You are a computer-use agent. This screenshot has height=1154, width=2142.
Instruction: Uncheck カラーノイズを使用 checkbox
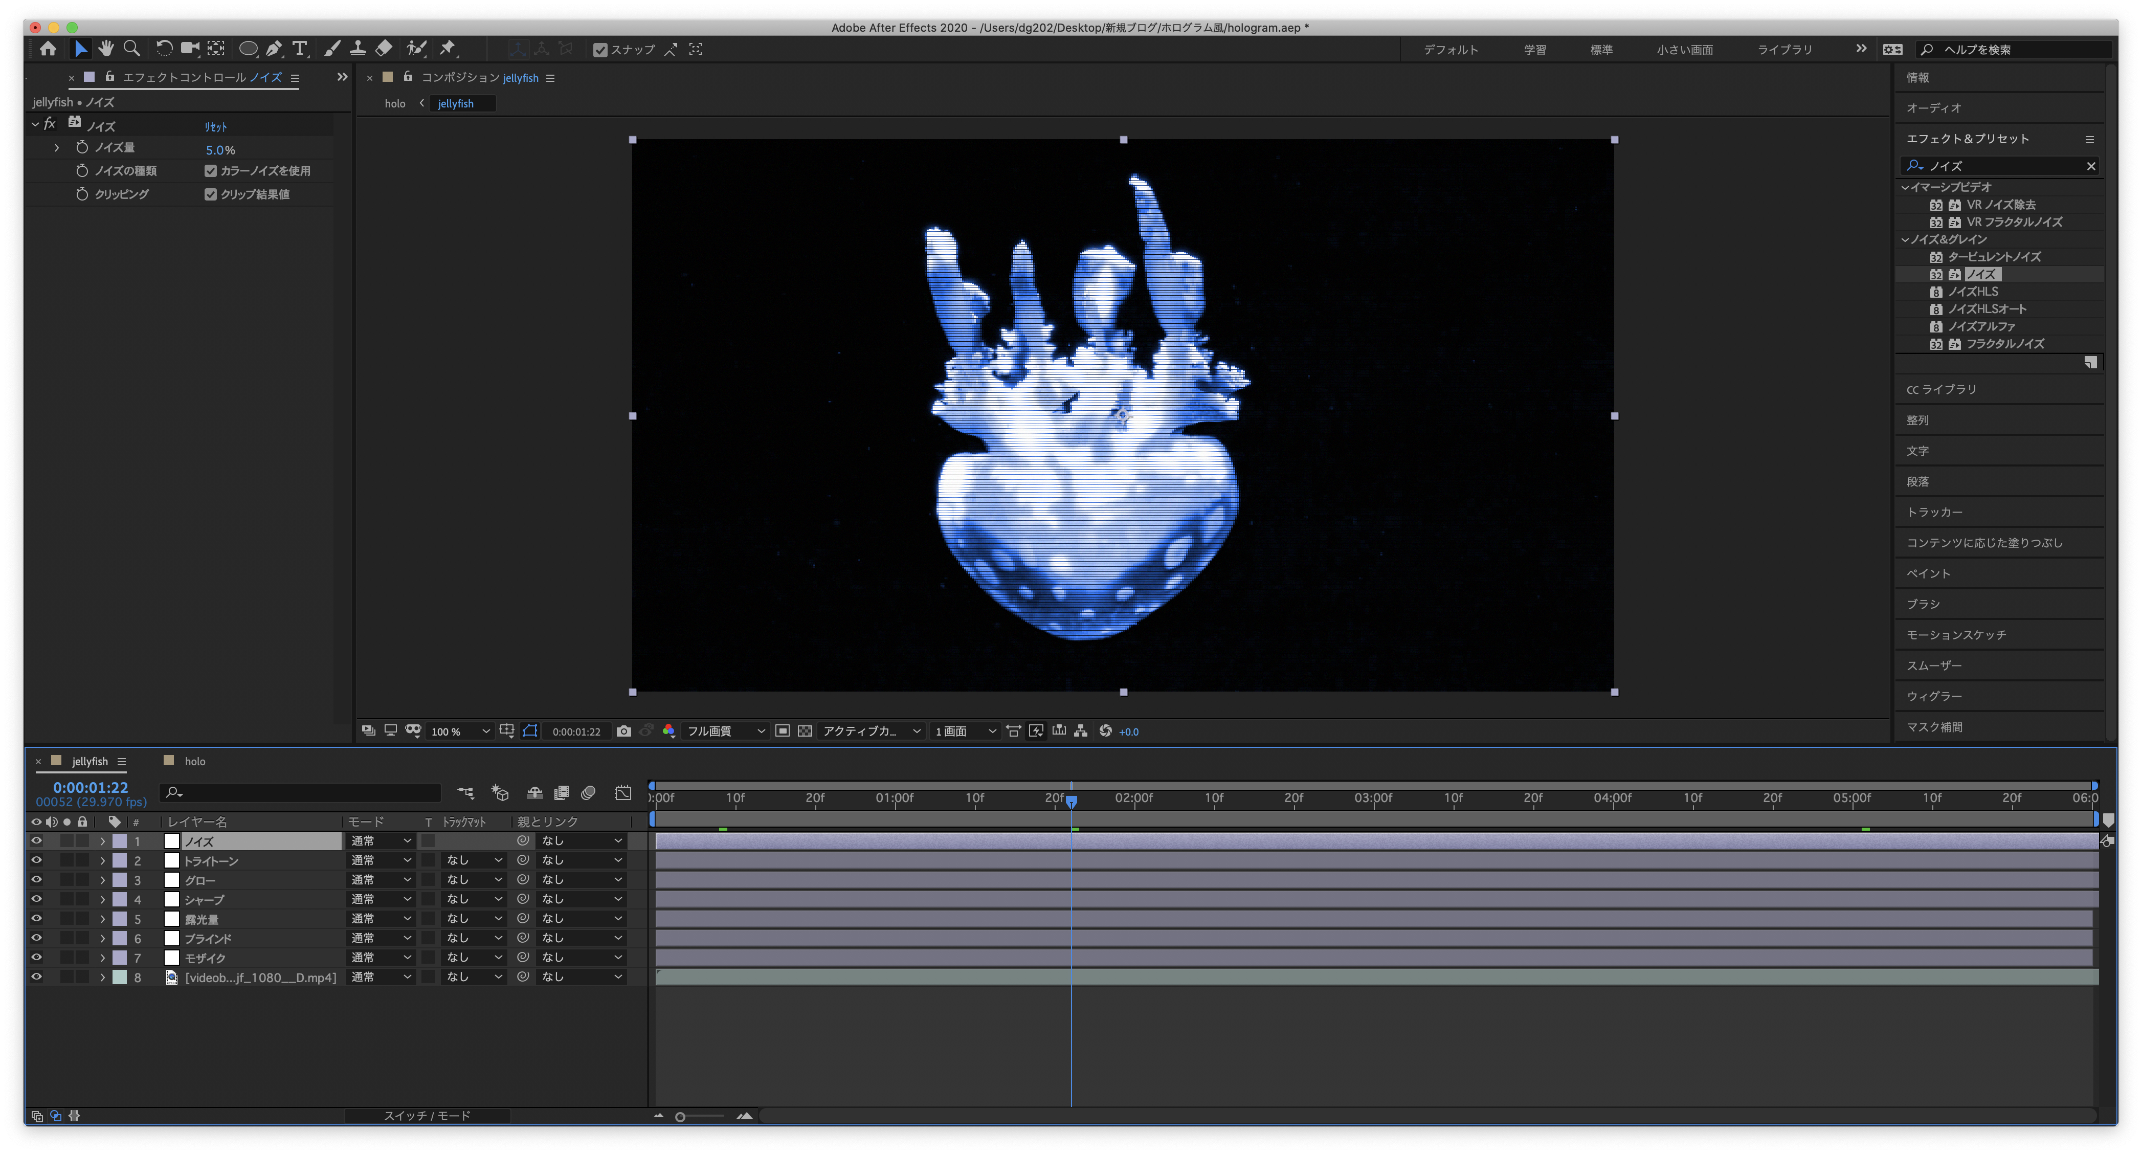[x=210, y=170]
